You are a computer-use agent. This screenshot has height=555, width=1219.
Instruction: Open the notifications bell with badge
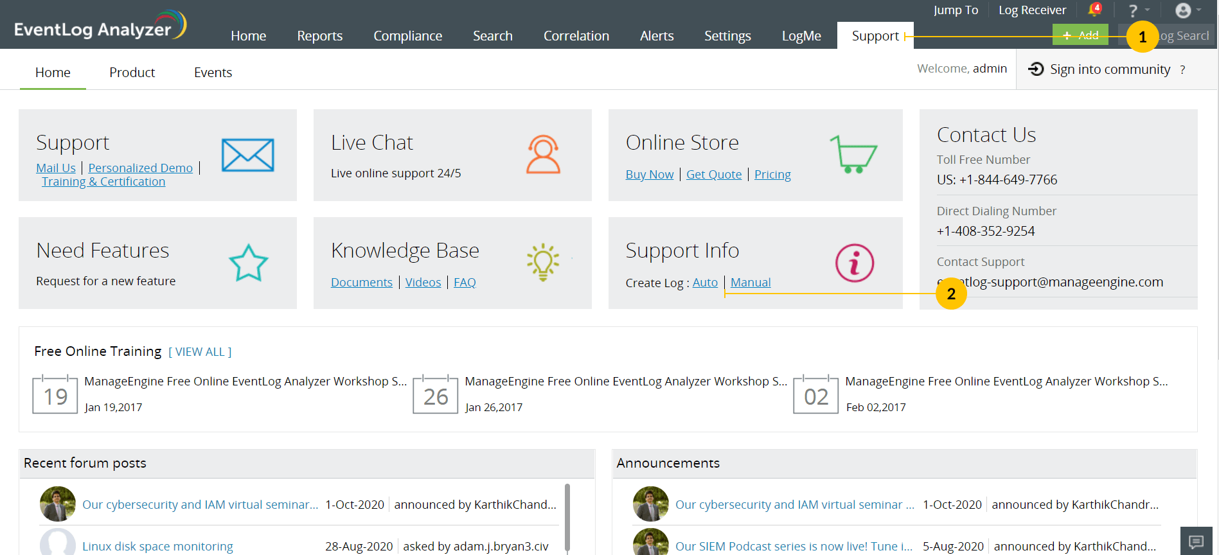(1094, 10)
